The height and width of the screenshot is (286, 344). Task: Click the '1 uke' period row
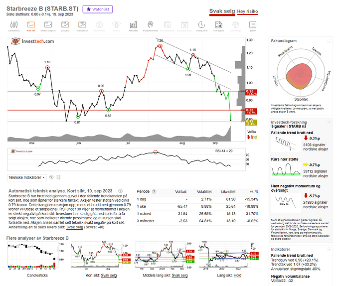(x=198, y=207)
